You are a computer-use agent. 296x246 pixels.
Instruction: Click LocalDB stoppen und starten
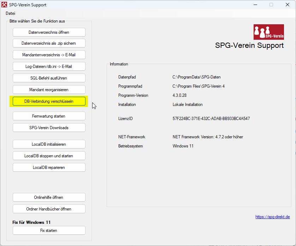click(x=49, y=156)
